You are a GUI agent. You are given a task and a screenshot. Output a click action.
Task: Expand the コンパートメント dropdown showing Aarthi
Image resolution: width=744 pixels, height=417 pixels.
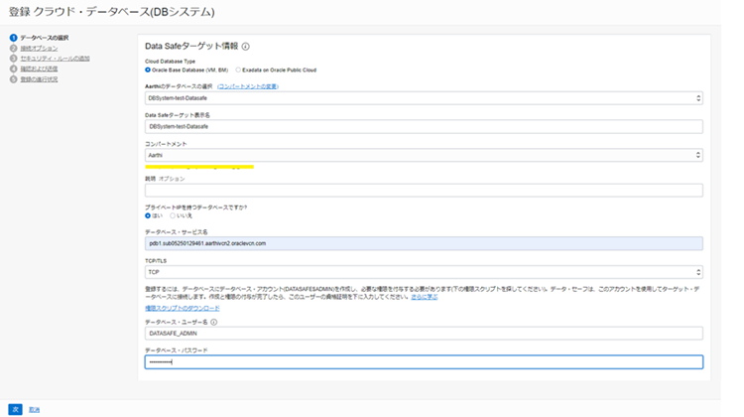point(424,156)
